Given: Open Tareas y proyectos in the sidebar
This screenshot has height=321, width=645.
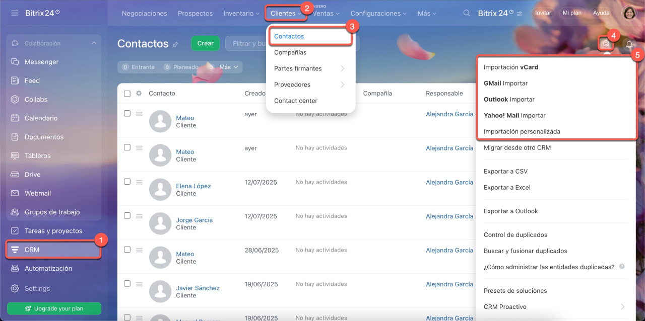Looking at the screenshot, I should (x=53, y=231).
